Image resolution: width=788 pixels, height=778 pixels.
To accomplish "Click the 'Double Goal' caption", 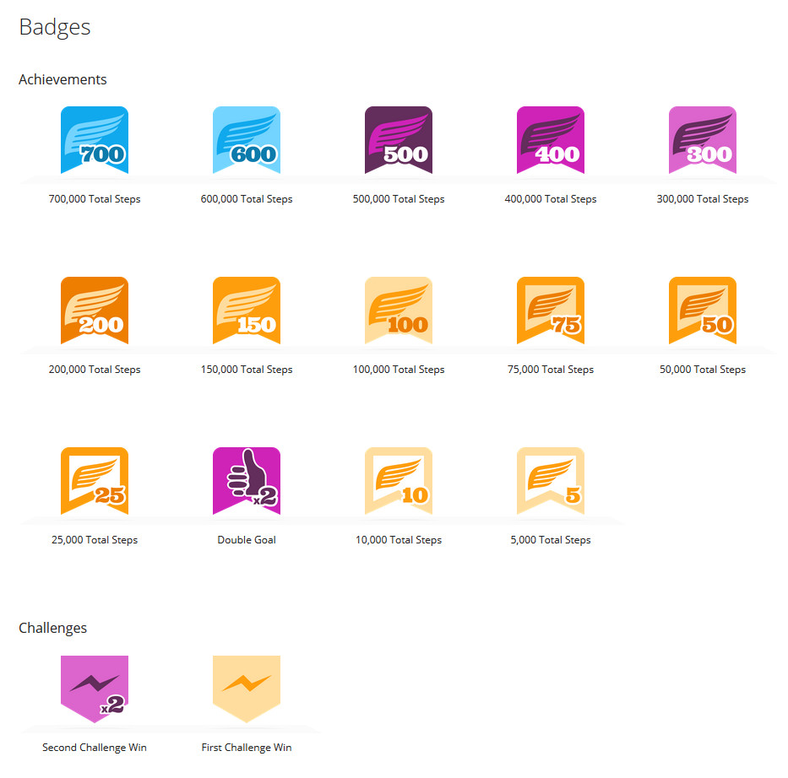I will (247, 540).
